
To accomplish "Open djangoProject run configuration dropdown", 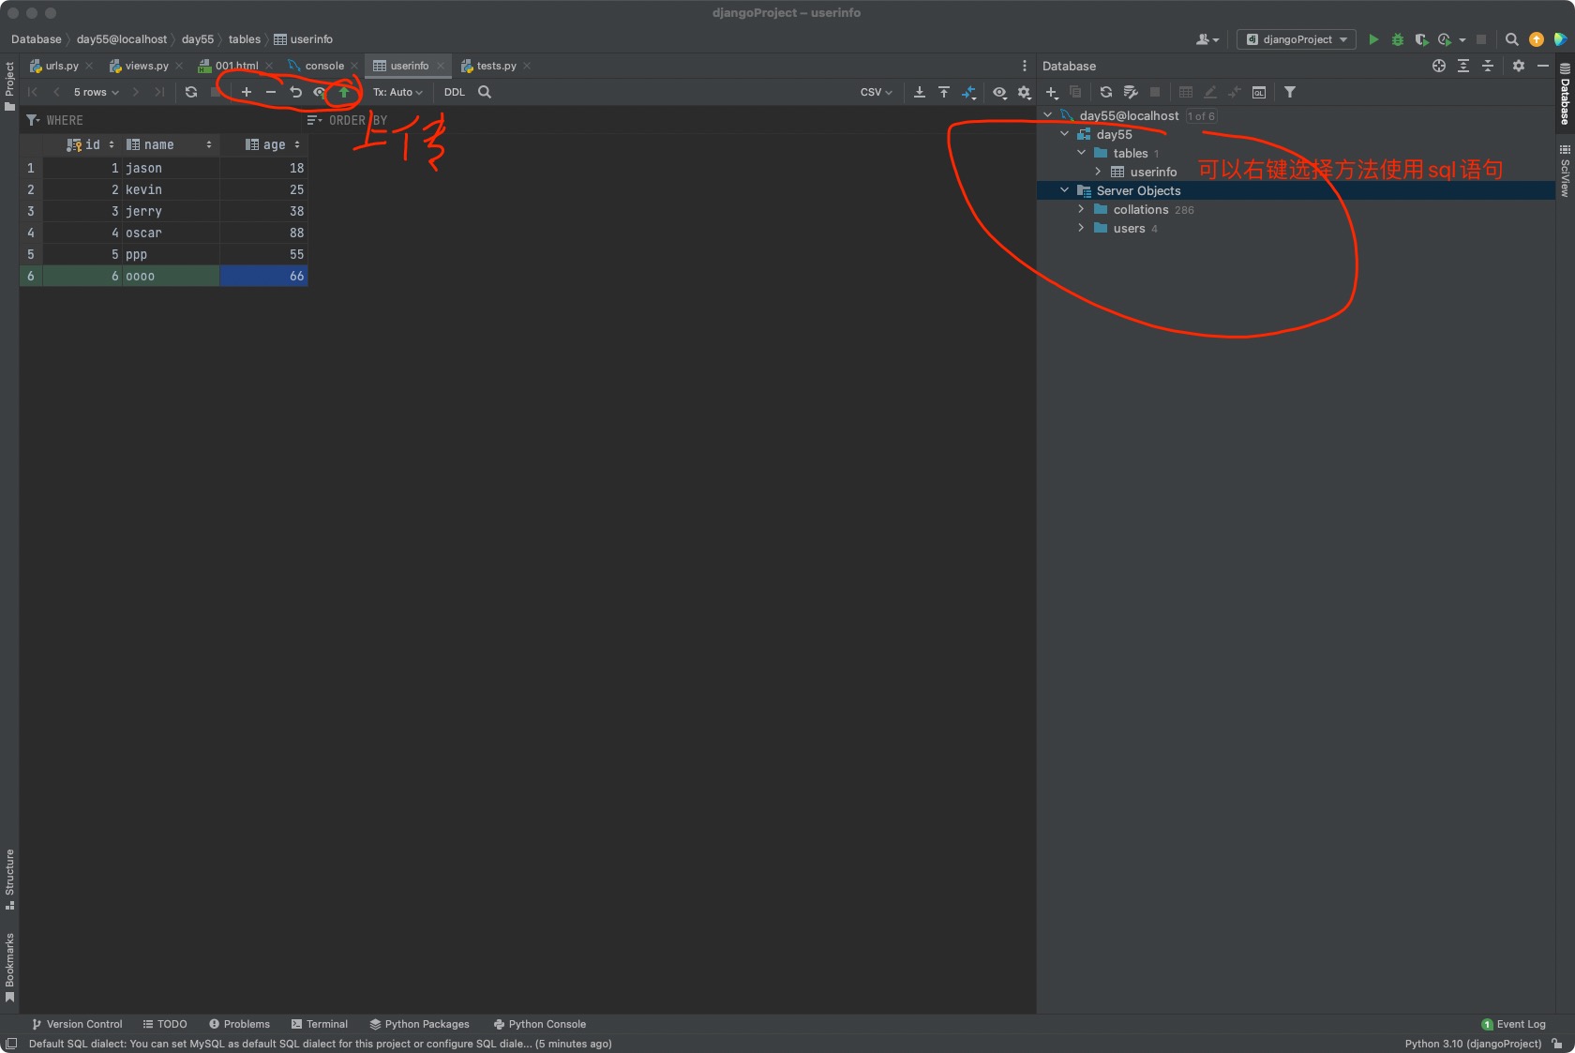I will [x=1297, y=39].
